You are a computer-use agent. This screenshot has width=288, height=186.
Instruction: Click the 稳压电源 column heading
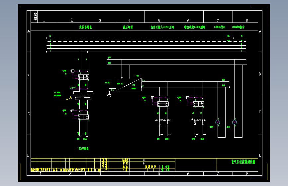point(128,27)
